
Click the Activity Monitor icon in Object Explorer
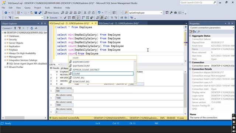tap(36, 28)
